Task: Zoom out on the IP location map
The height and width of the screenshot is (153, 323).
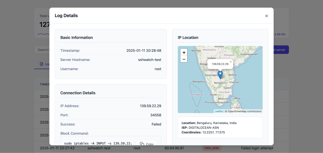Action: 184,59
